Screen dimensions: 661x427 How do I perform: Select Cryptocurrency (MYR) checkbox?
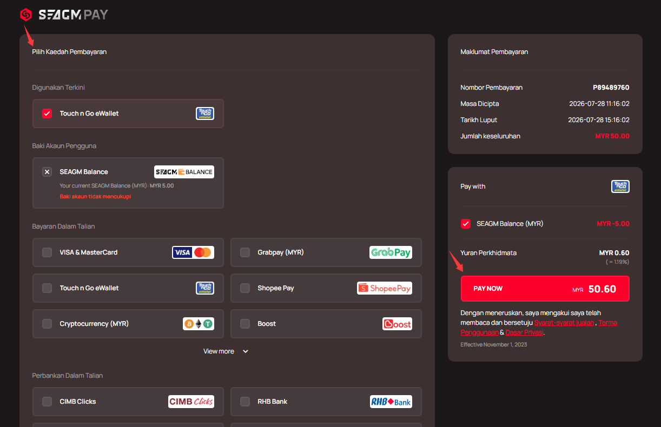coord(47,324)
